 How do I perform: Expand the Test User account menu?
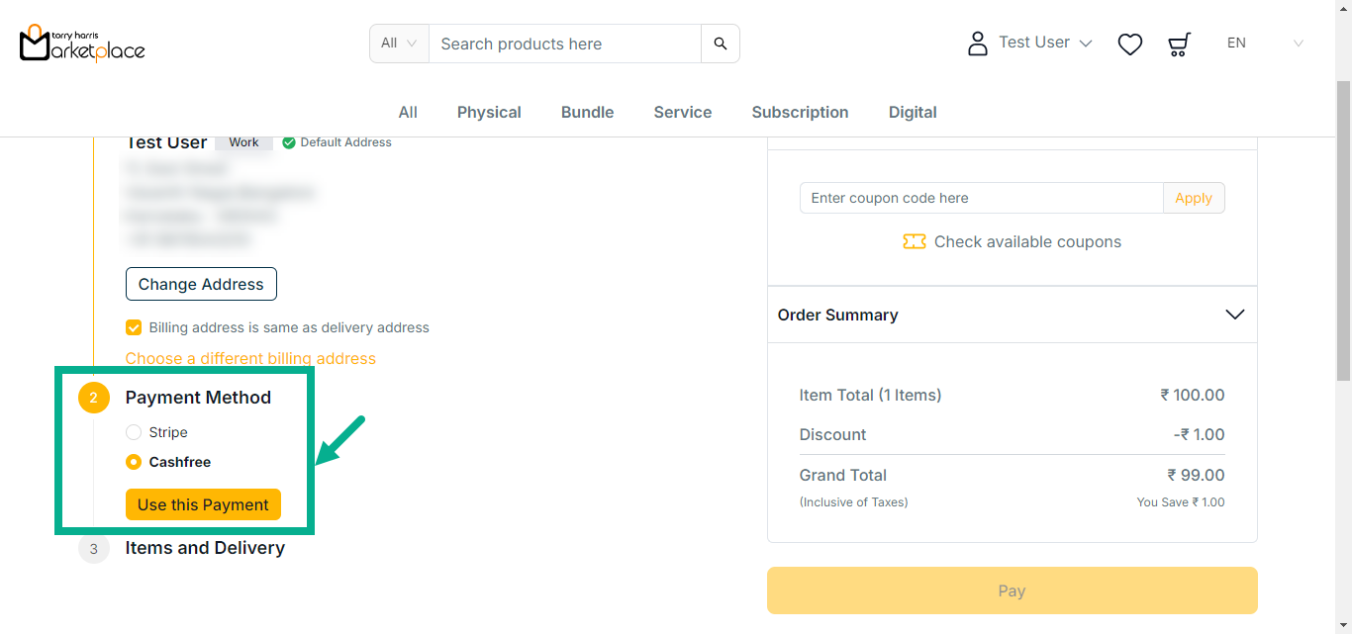1085,44
